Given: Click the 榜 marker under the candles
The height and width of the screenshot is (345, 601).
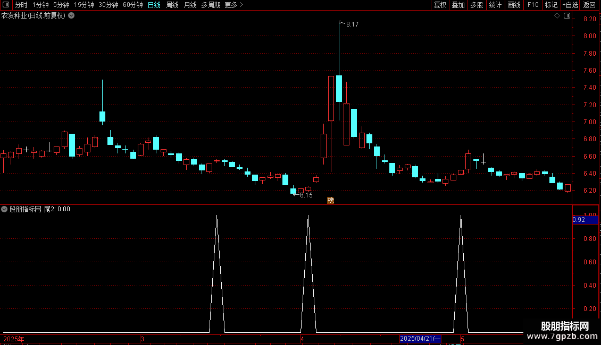Looking at the screenshot, I should (x=330, y=201).
